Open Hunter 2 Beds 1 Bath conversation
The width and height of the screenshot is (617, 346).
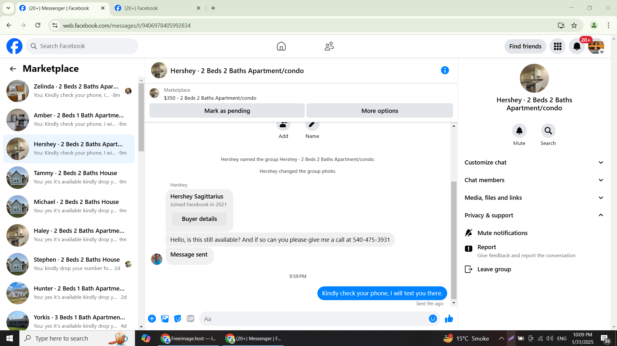[69, 293]
